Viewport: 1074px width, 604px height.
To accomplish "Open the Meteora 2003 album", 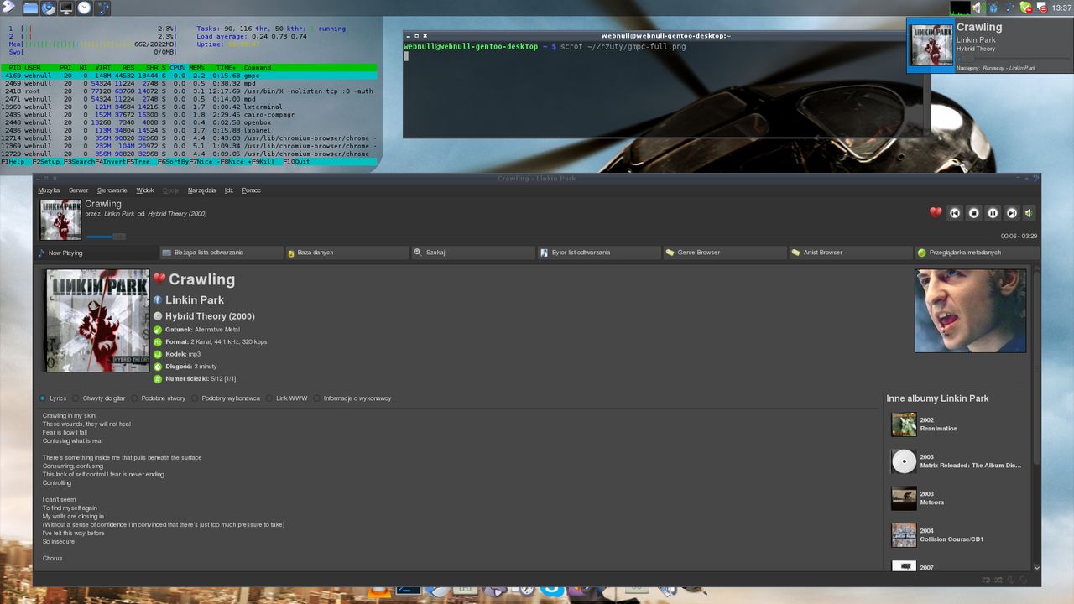I will [957, 498].
